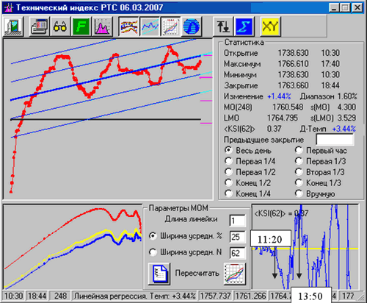Click the exit door toolbar icon
This screenshot has height=303, width=367.
click(13, 26)
